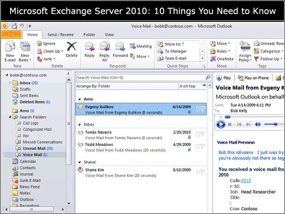285x214 pixels.
Task: Click the Save icon in quick access toolbar
Action: pyautogui.click(x=14, y=26)
